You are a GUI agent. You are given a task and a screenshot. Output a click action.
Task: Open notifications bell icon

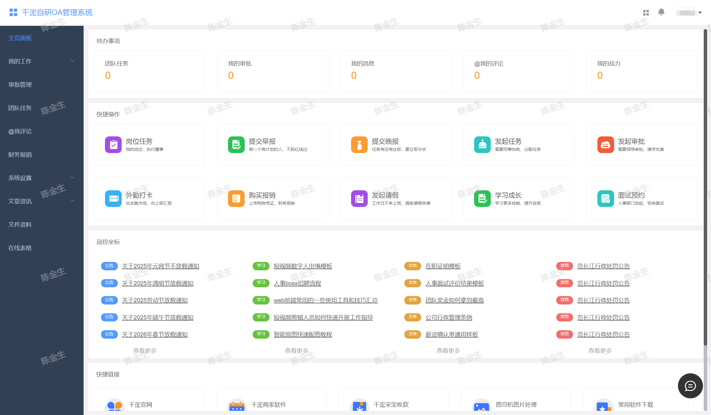click(x=661, y=12)
